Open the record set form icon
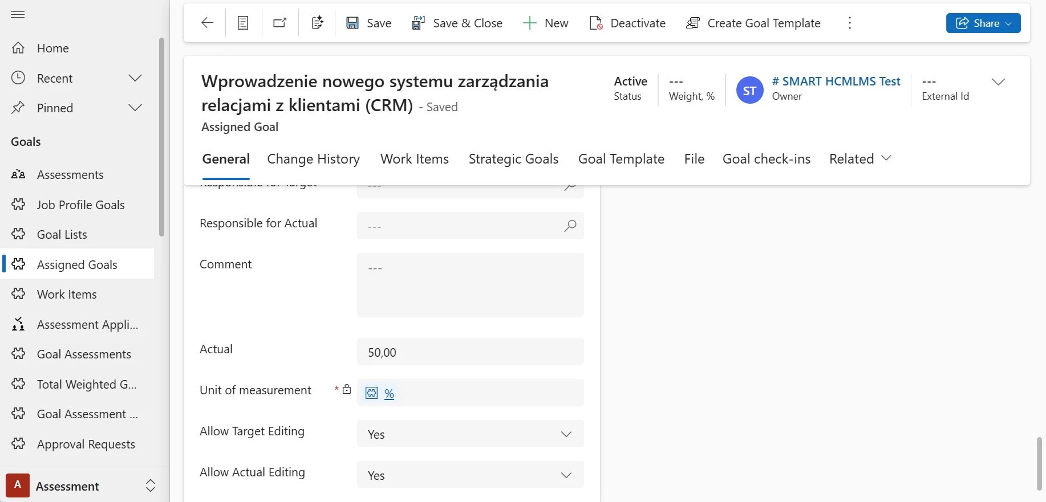The height and width of the screenshot is (502, 1046). (243, 23)
